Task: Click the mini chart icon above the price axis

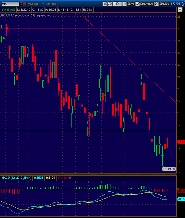Action: (x=180, y=10)
